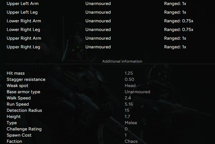Click the Upper Left Arm row label
The width and height of the screenshot is (215, 144).
23,4
